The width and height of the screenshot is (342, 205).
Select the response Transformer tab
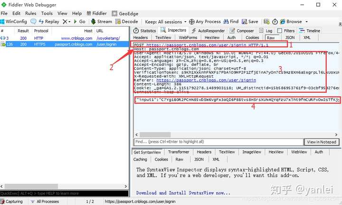pyautogui.click(x=179, y=152)
